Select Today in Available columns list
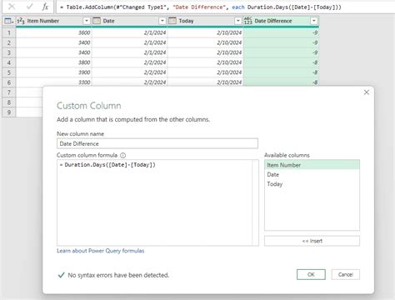 312,184
